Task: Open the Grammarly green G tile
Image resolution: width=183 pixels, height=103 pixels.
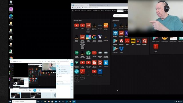Action: pyautogui.click(x=88, y=53)
